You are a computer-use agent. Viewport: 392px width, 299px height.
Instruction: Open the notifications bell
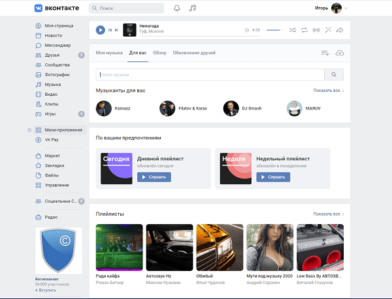(x=177, y=8)
